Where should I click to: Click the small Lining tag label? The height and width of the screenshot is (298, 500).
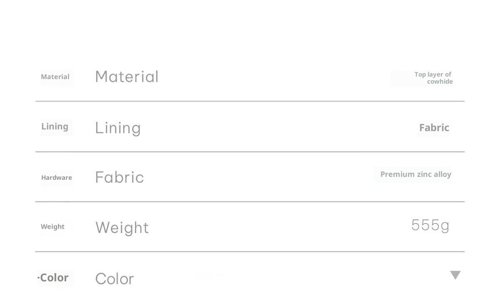pyautogui.click(x=55, y=127)
